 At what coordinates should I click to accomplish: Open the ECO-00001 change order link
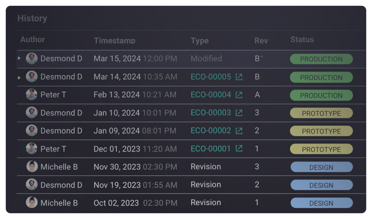tap(211, 149)
